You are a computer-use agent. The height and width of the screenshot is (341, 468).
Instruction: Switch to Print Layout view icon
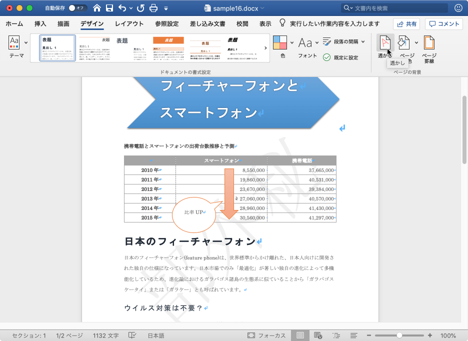coord(300,335)
